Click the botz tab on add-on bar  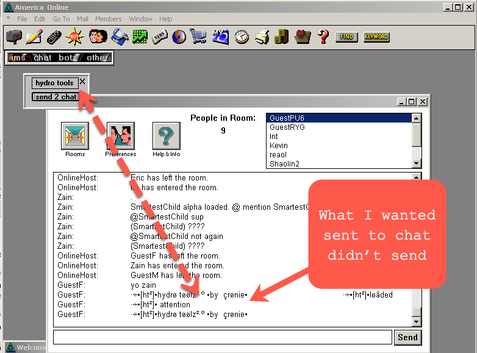click(x=67, y=57)
